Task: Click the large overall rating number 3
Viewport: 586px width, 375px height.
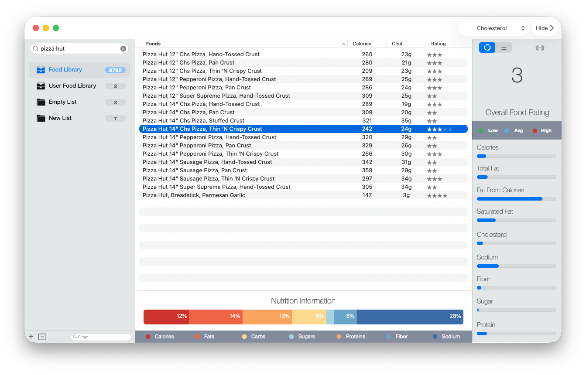Action: coord(517,76)
